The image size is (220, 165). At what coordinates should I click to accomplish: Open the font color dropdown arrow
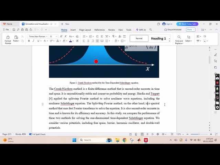click(73, 41)
